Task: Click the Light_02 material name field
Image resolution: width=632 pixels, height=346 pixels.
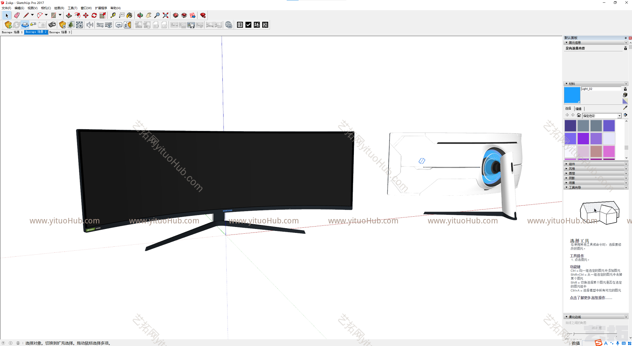Action: point(601,89)
